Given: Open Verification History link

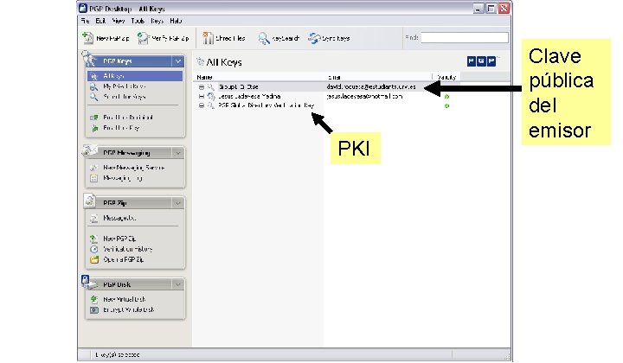Looking at the screenshot, I should pyautogui.click(x=127, y=249).
